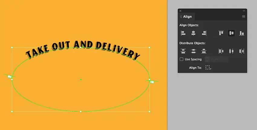Click the spacing value input field
The image size is (257, 130).
coord(216,59)
